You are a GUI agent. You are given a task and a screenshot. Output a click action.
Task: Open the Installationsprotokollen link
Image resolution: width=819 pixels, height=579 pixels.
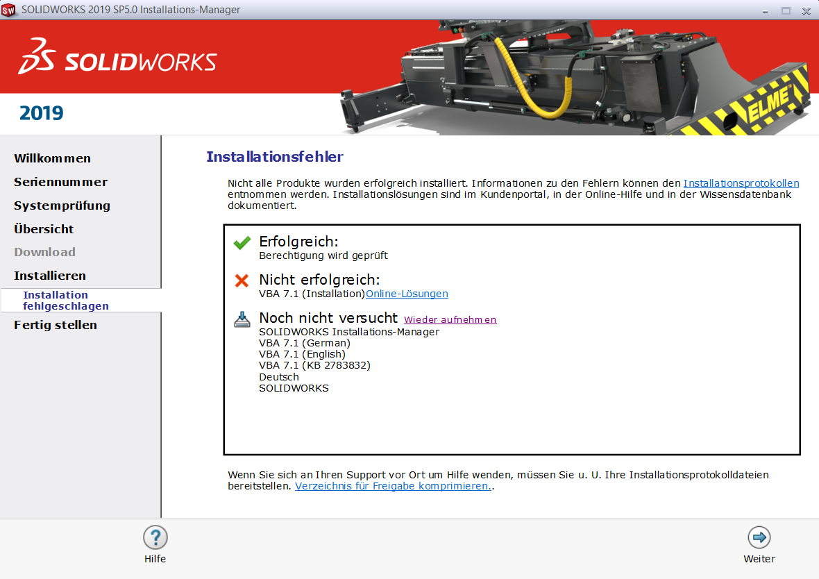(741, 183)
